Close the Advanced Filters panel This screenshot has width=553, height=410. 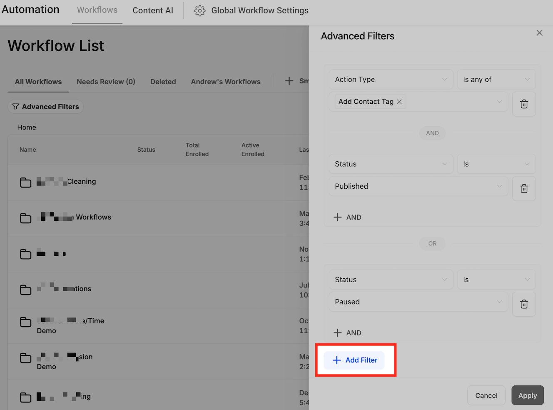tap(539, 33)
